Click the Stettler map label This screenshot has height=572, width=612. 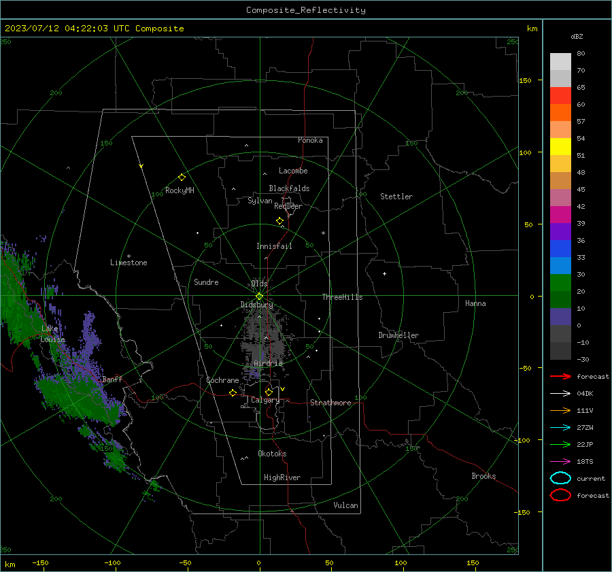(x=396, y=197)
